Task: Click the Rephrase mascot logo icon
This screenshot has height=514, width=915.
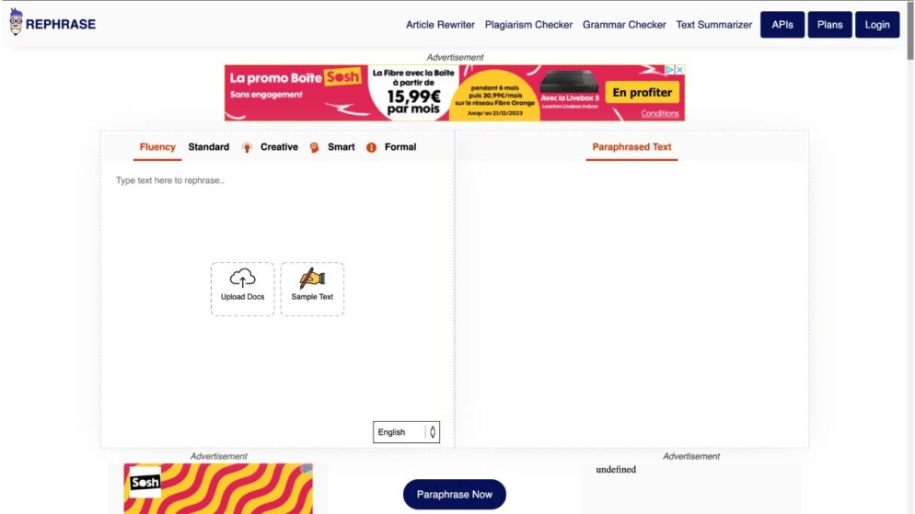Action: coord(16,22)
